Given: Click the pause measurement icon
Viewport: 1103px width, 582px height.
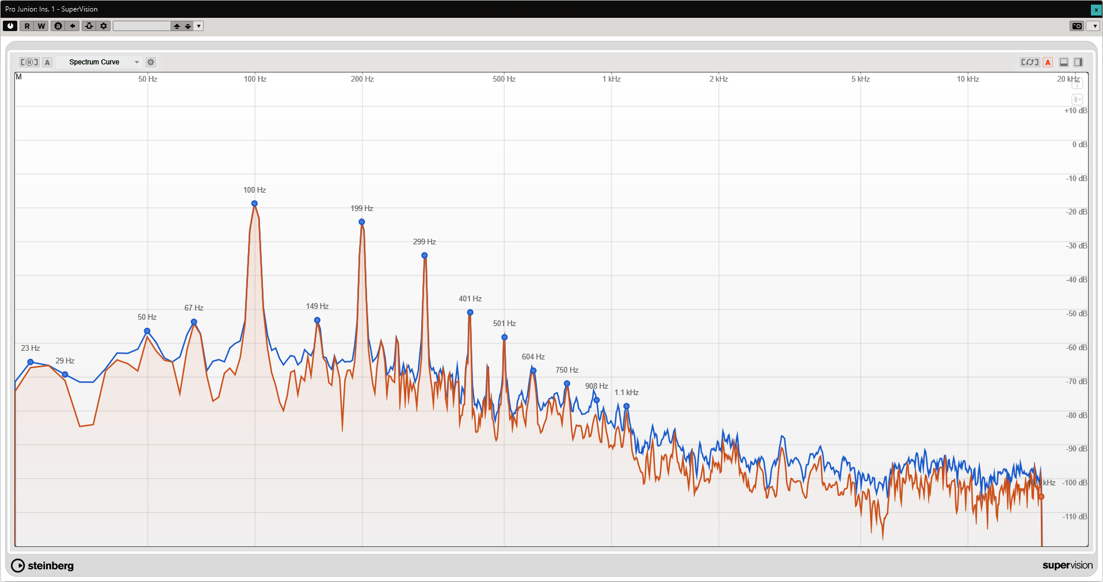Looking at the screenshot, I should click(x=29, y=62).
